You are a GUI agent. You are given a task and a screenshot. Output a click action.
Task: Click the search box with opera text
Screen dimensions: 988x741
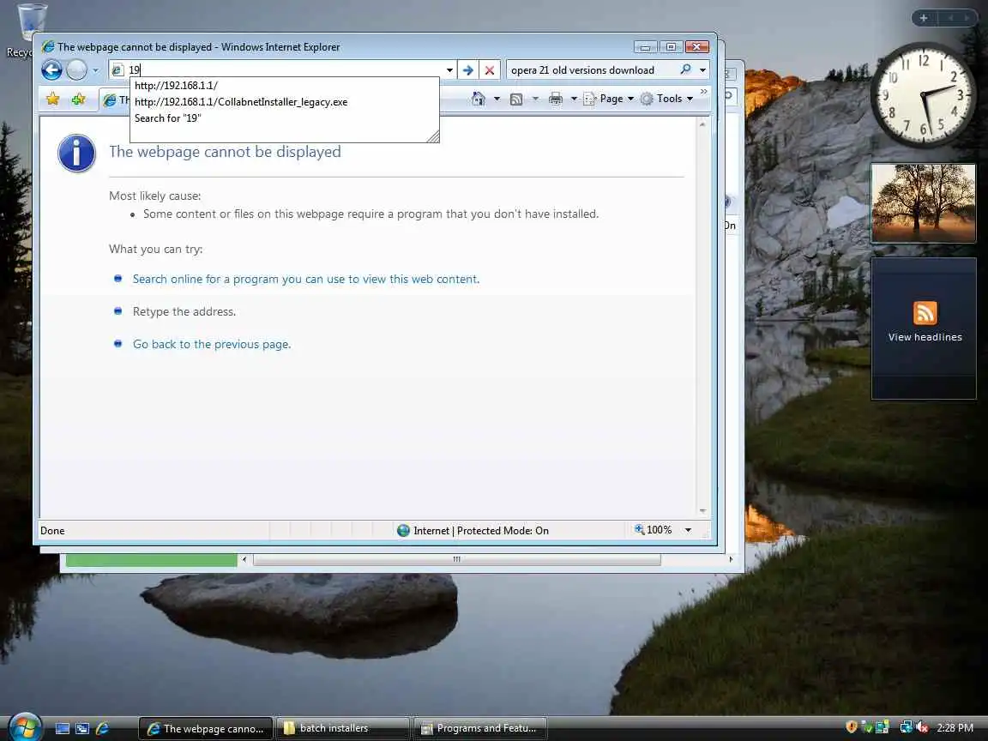(590, 70)
